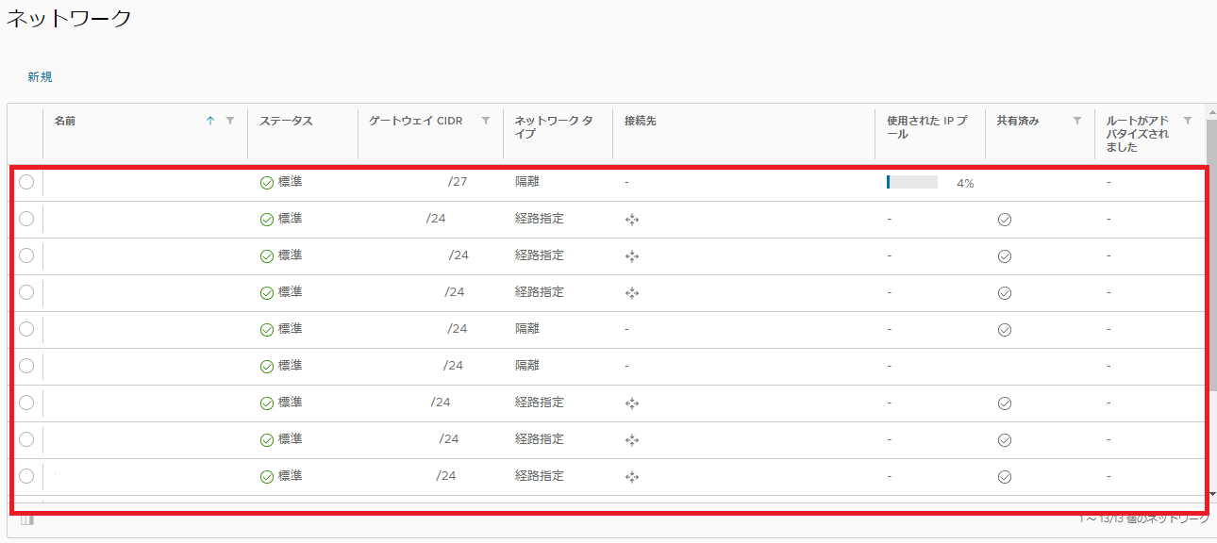The height and width of the screenshot is (543, 1217).
Task: Open the 名前 column filter
Action: click(x=230, y=121)
